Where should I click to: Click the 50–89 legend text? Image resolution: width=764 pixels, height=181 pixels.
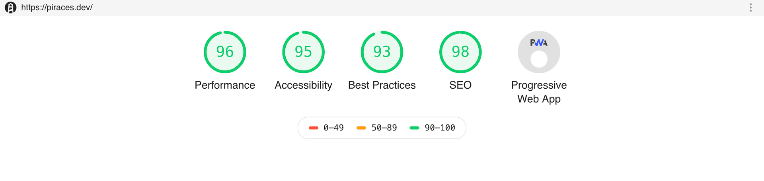(x=384, y=128)
